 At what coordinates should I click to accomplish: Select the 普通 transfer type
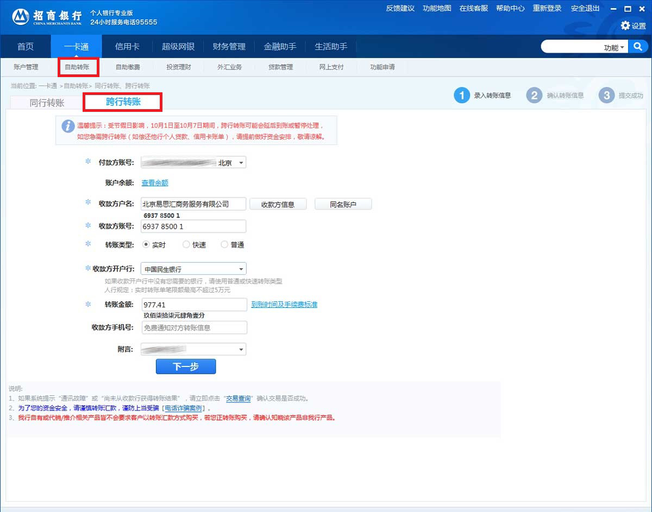(224, 245)
